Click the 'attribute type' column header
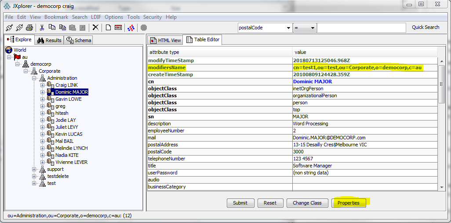The height and width of the screenshot is (223, 451). [220, 52]
